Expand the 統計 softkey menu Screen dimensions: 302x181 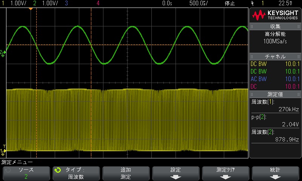(276, 173)
